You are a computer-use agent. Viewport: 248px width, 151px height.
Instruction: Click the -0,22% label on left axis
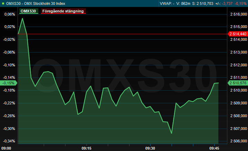[9, 103]
